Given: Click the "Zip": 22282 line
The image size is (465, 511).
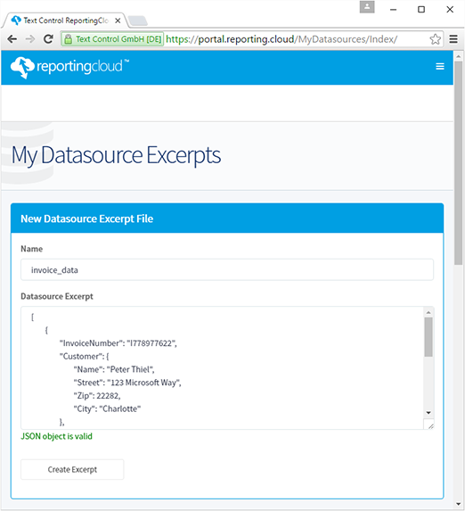Looking at the screenshot, I should [97, 396].
